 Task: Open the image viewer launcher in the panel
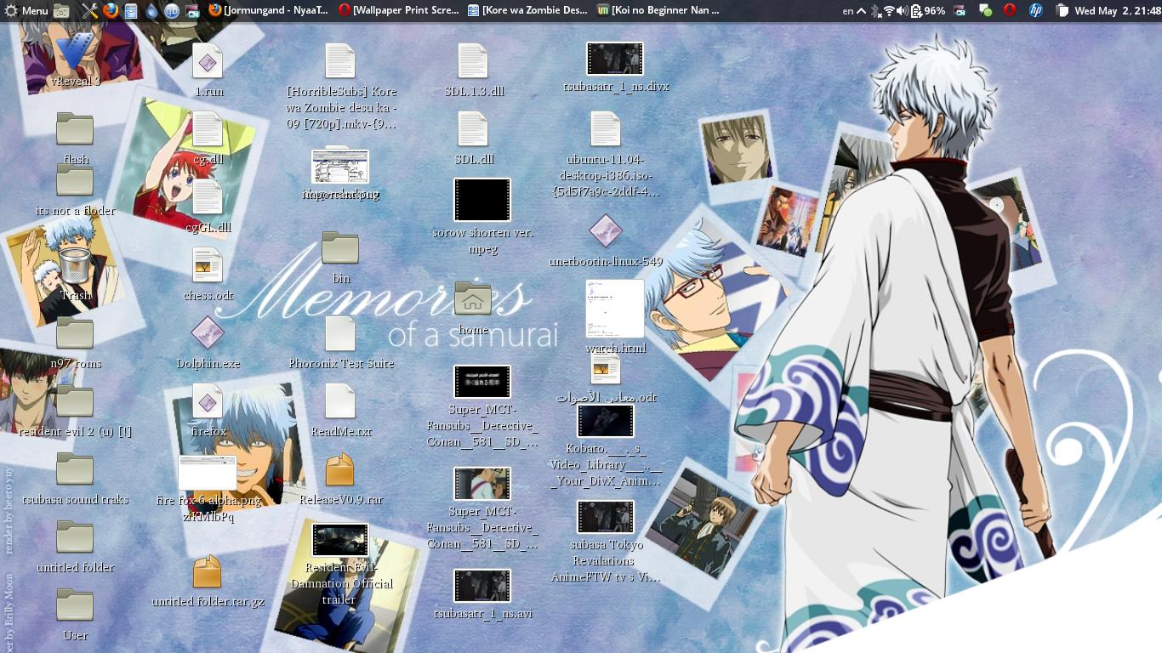click(x=192, y=11)
